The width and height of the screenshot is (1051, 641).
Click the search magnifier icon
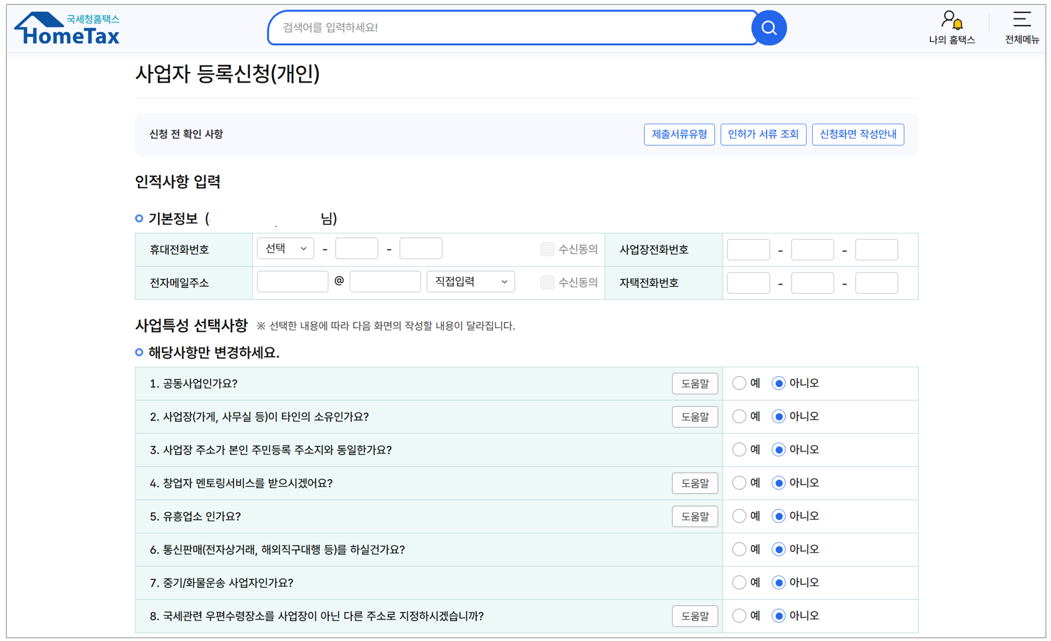coord(770,28)
